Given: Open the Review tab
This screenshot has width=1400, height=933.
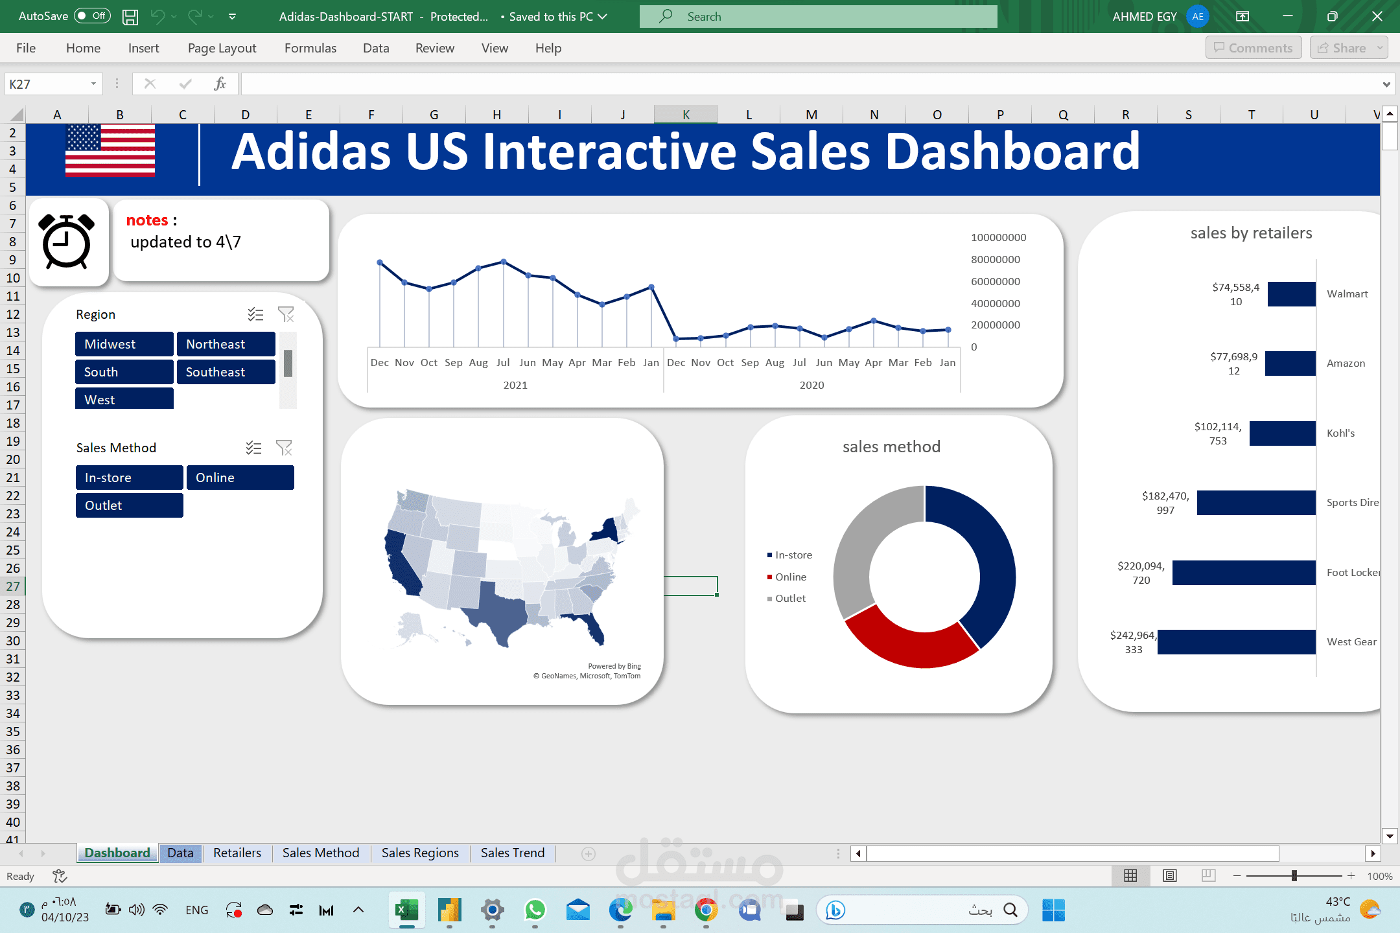Looking at the screenshot, I should click(x=435, y=48).
